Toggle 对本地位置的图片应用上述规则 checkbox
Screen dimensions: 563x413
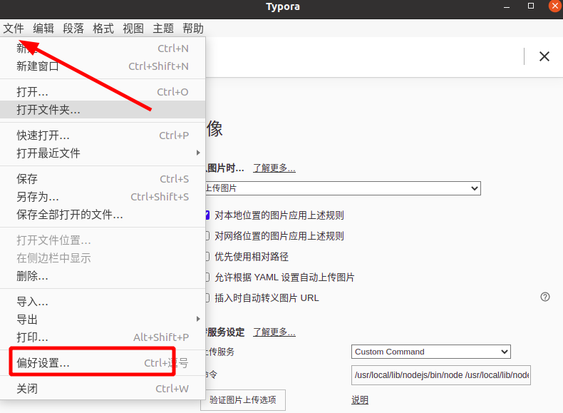pos(207,215)
